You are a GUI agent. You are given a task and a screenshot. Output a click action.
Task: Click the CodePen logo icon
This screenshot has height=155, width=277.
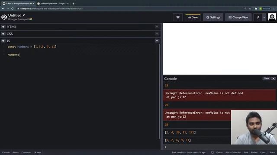click(4, 17)
